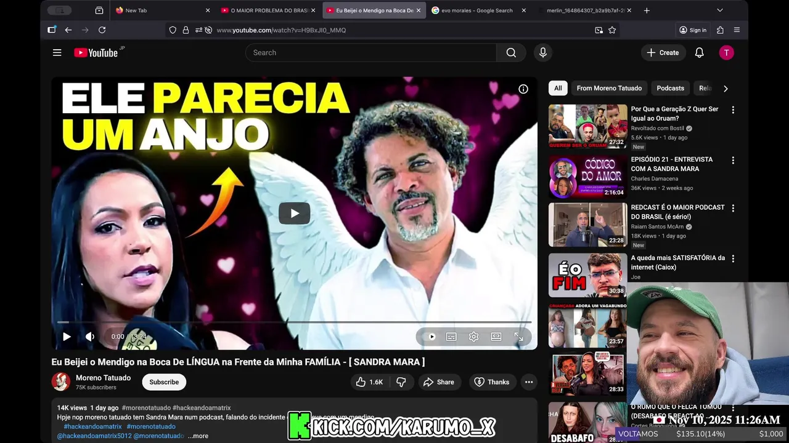
Task: Select the All filter chip
Action: [558, 88]
